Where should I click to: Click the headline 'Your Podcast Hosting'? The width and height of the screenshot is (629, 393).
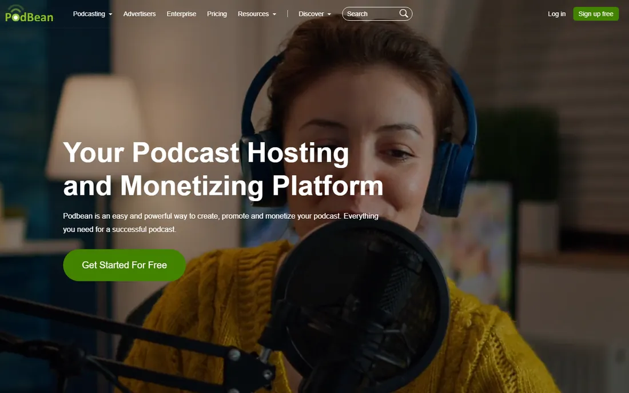point(206,153)
